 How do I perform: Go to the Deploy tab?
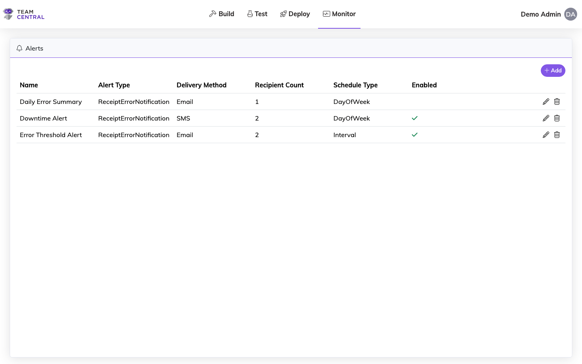[295, 14]
